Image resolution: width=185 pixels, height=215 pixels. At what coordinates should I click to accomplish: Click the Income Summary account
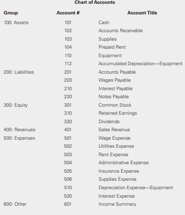(117, 204)
